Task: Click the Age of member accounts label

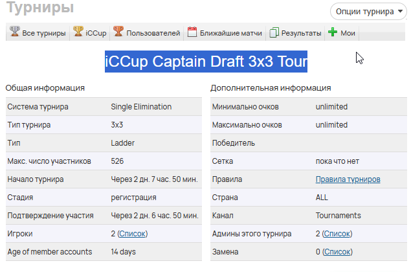Action: (50, 252)
